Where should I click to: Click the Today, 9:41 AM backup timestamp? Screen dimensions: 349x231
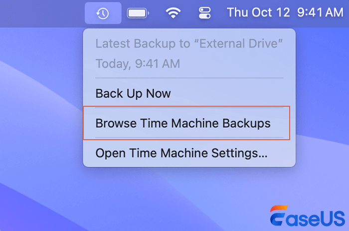138,63
